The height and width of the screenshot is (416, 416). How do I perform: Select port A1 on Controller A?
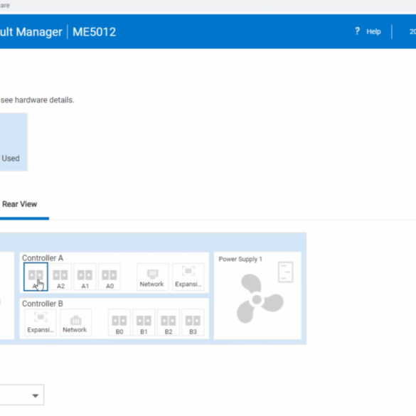click(x=85, y=277)
